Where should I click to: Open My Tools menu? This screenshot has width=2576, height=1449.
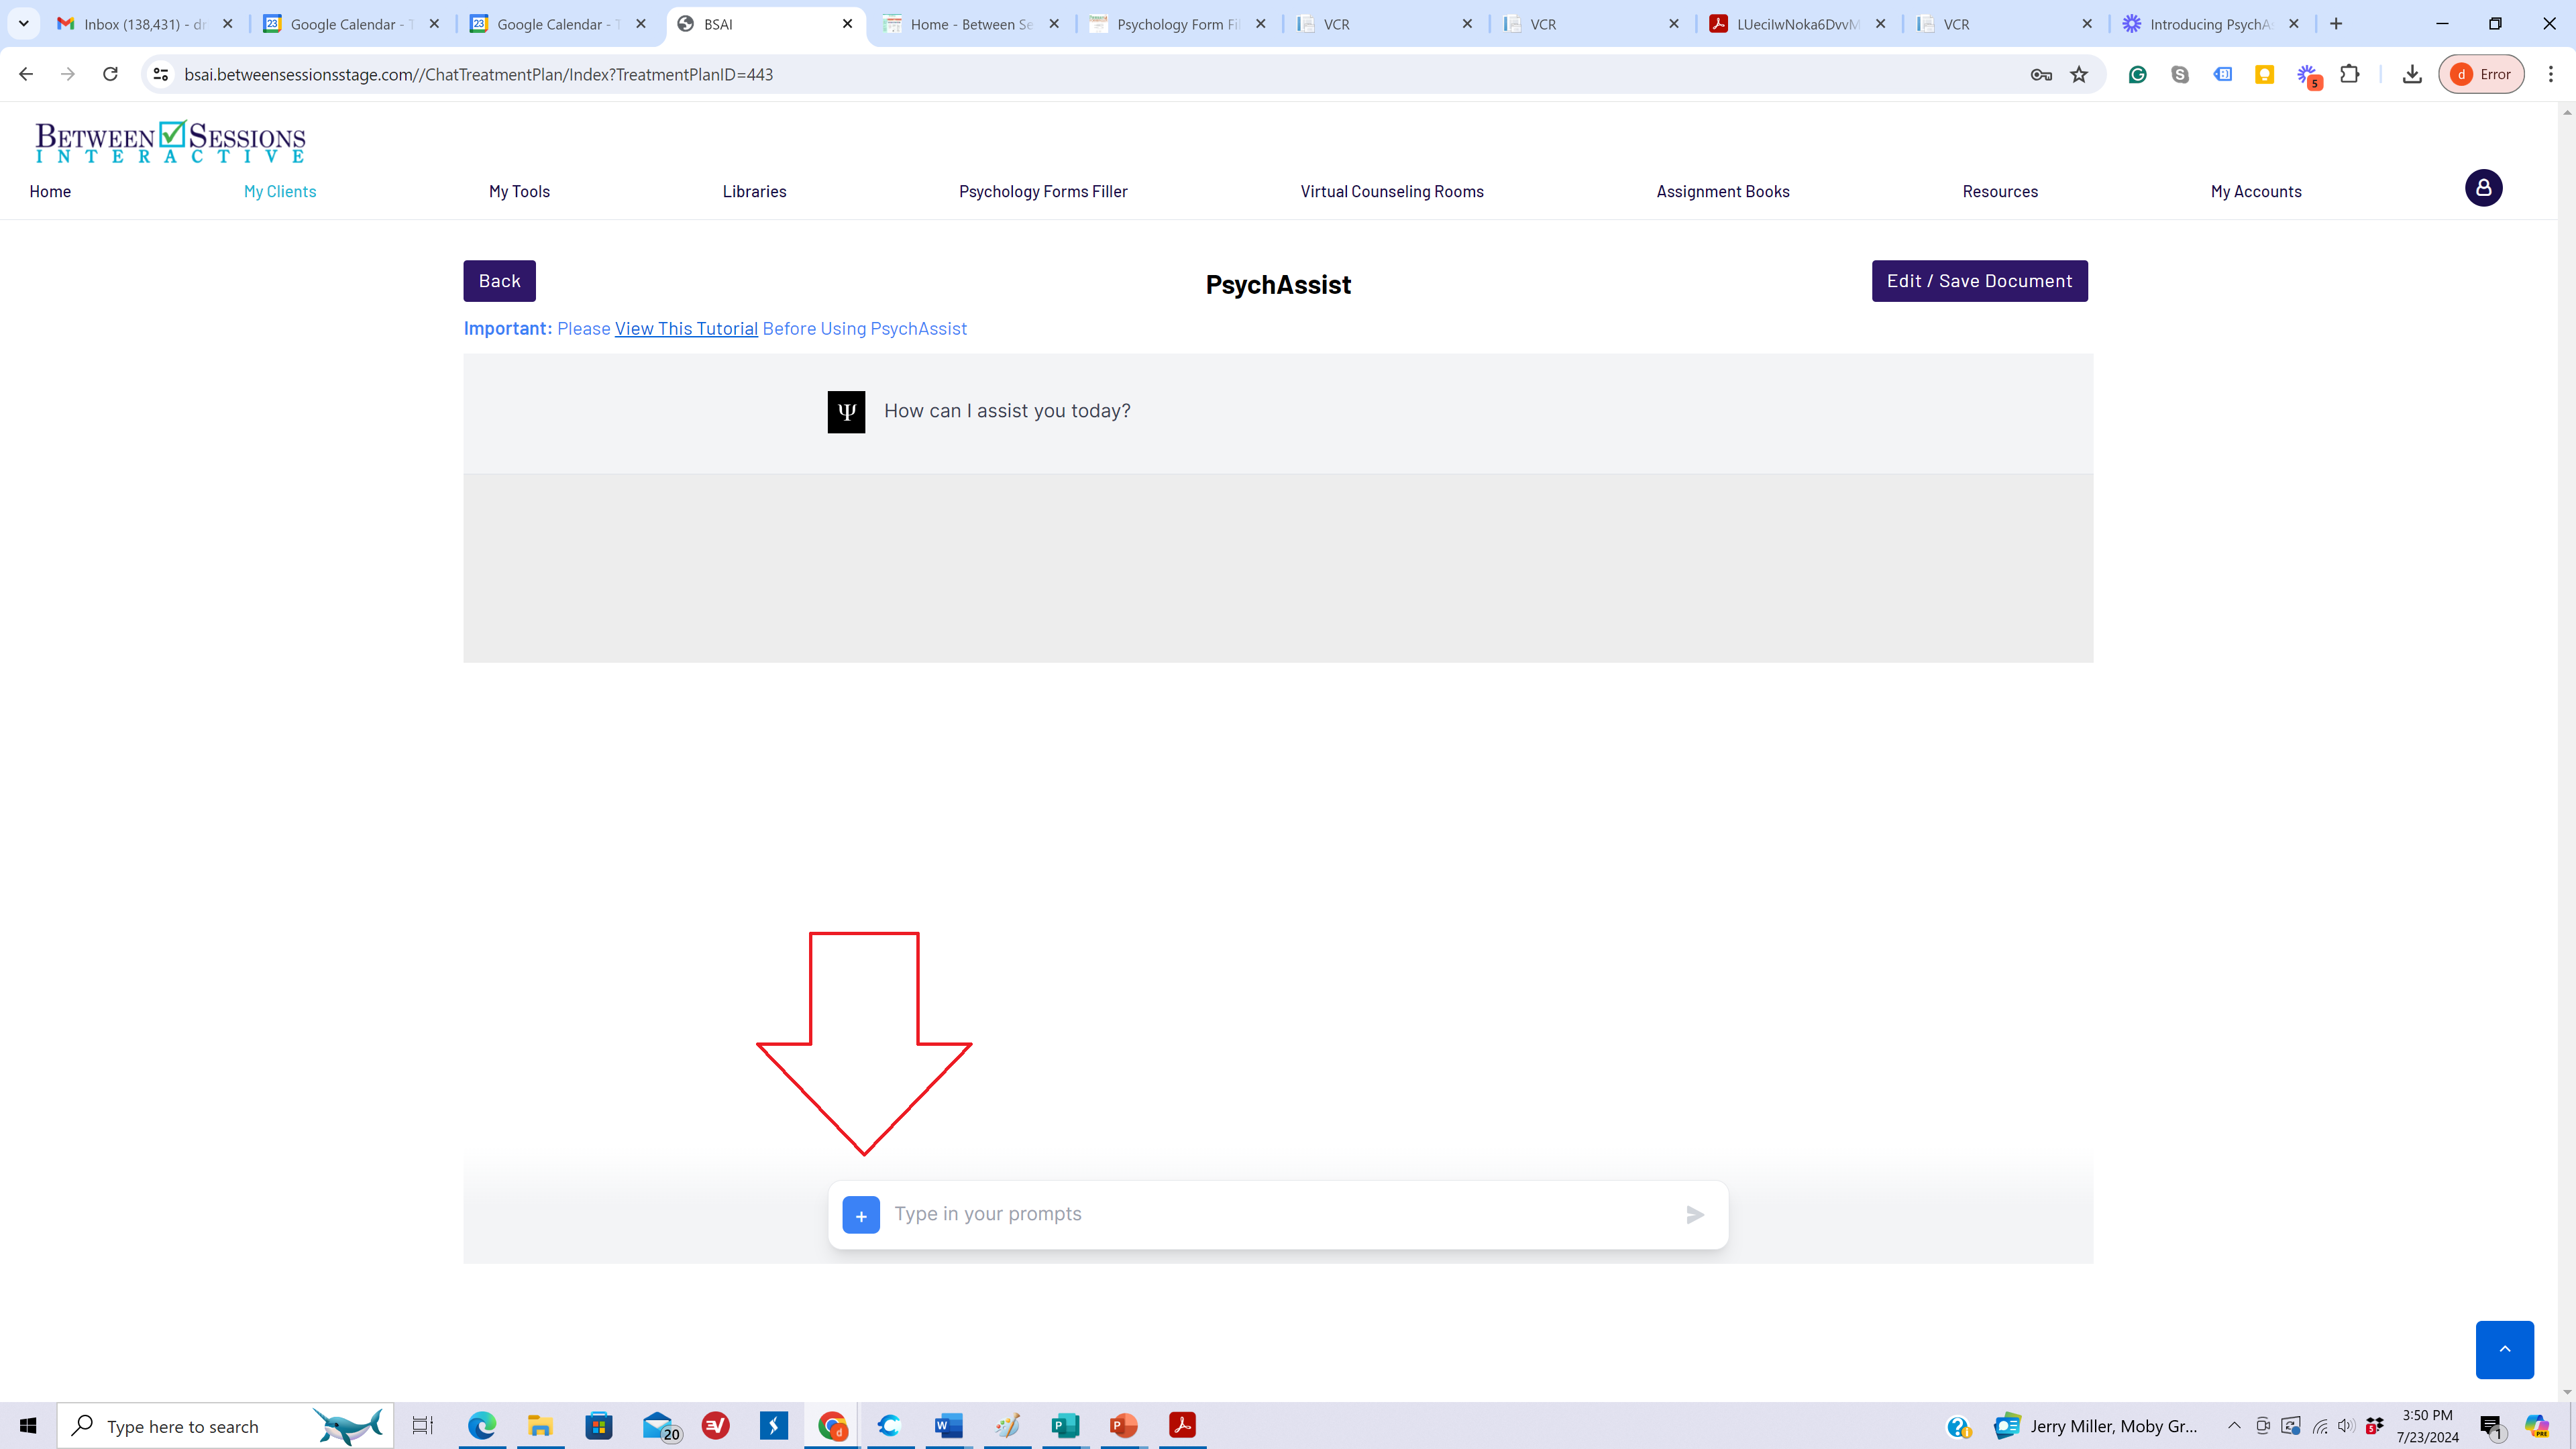click(519, 191)
